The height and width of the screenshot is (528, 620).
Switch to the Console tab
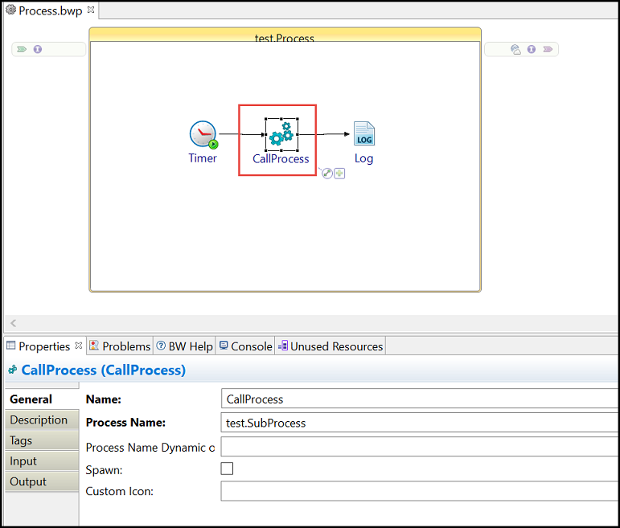coord(245,346)
